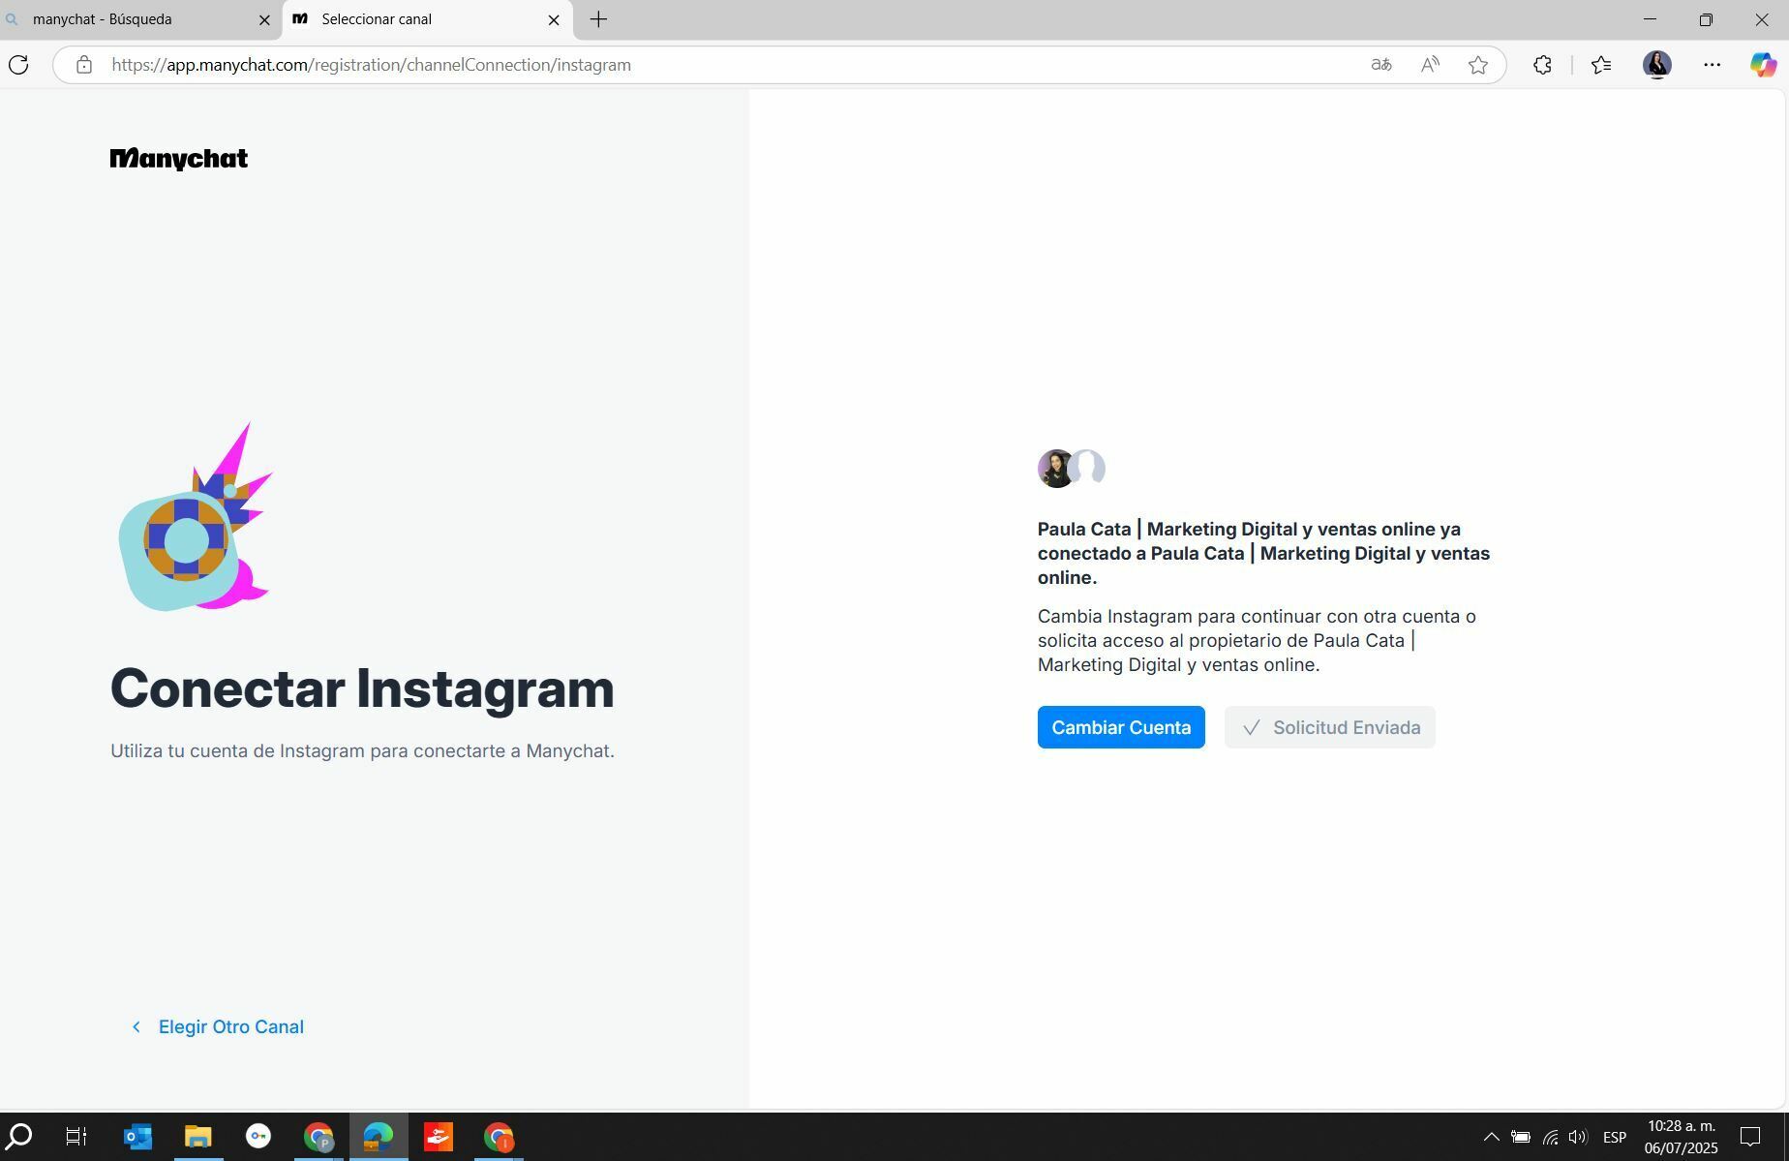Open the Extensions puzzle icon
This screenshot has height=1161, width=1789.
point(1542,65)
